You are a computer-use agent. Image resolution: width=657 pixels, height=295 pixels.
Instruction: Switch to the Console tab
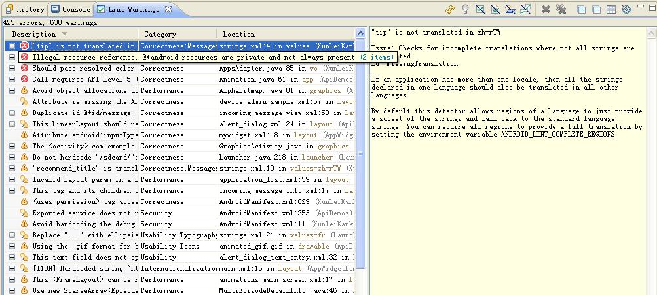[x=71, y=9]
